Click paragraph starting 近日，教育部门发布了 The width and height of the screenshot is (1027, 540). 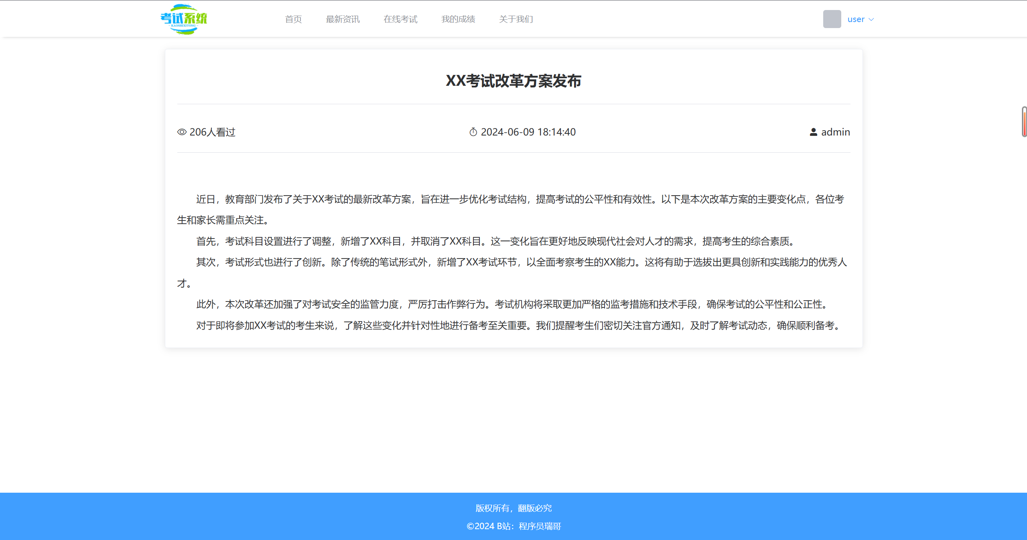513,210
